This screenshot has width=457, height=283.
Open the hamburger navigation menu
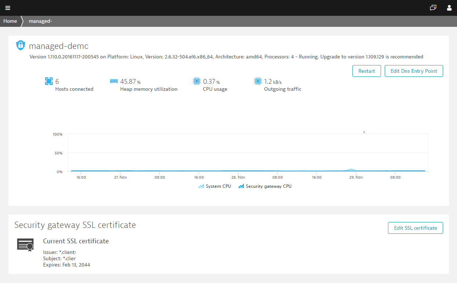tap(8, 8)
